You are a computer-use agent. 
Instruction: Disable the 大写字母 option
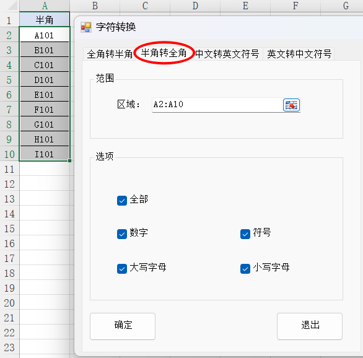point(122,269)
